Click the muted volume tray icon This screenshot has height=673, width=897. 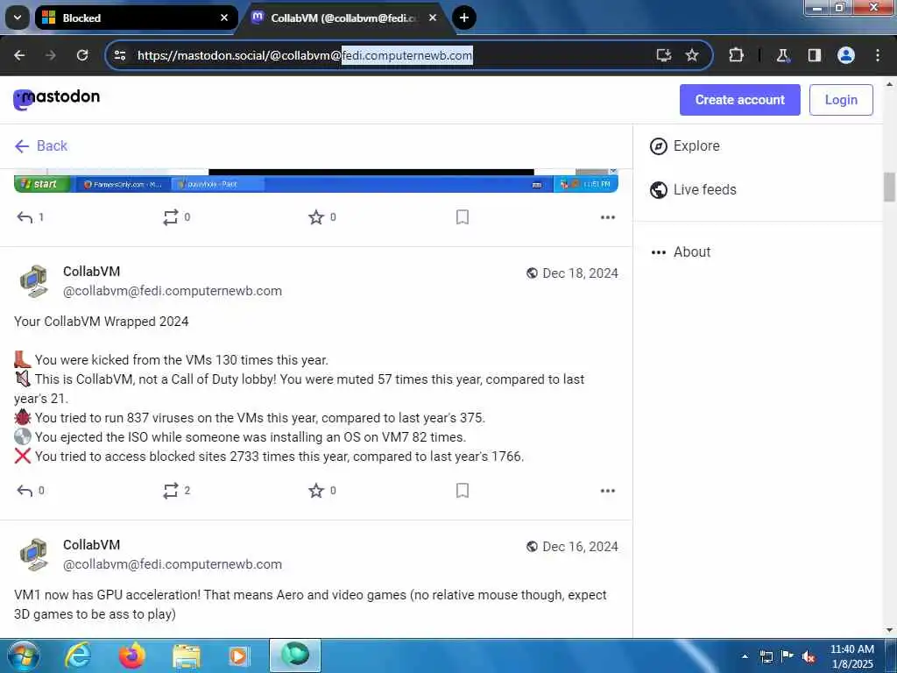point(809,656)
